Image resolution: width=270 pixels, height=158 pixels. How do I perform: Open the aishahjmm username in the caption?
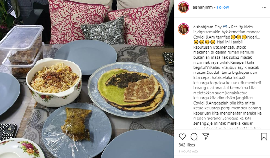203,27
